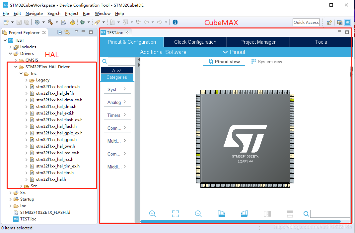Open the Build hammer dropdown arrow
Viewport: 355px width, 233px height.
[x=57, y=22]
